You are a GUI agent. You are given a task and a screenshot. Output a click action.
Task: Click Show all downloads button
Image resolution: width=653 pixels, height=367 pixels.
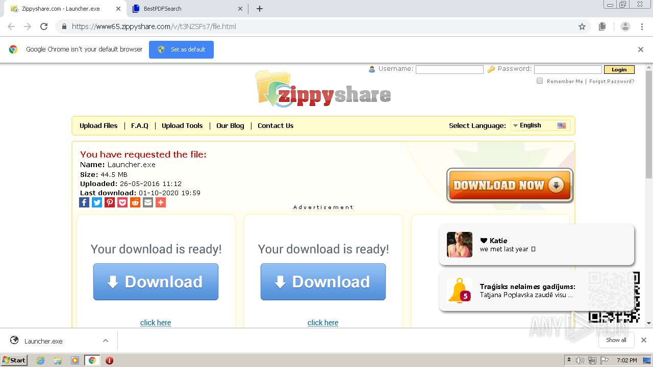pos(616,340)
